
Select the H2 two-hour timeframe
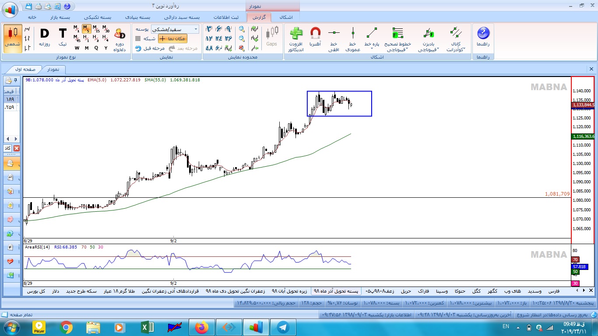click(96, 38)
